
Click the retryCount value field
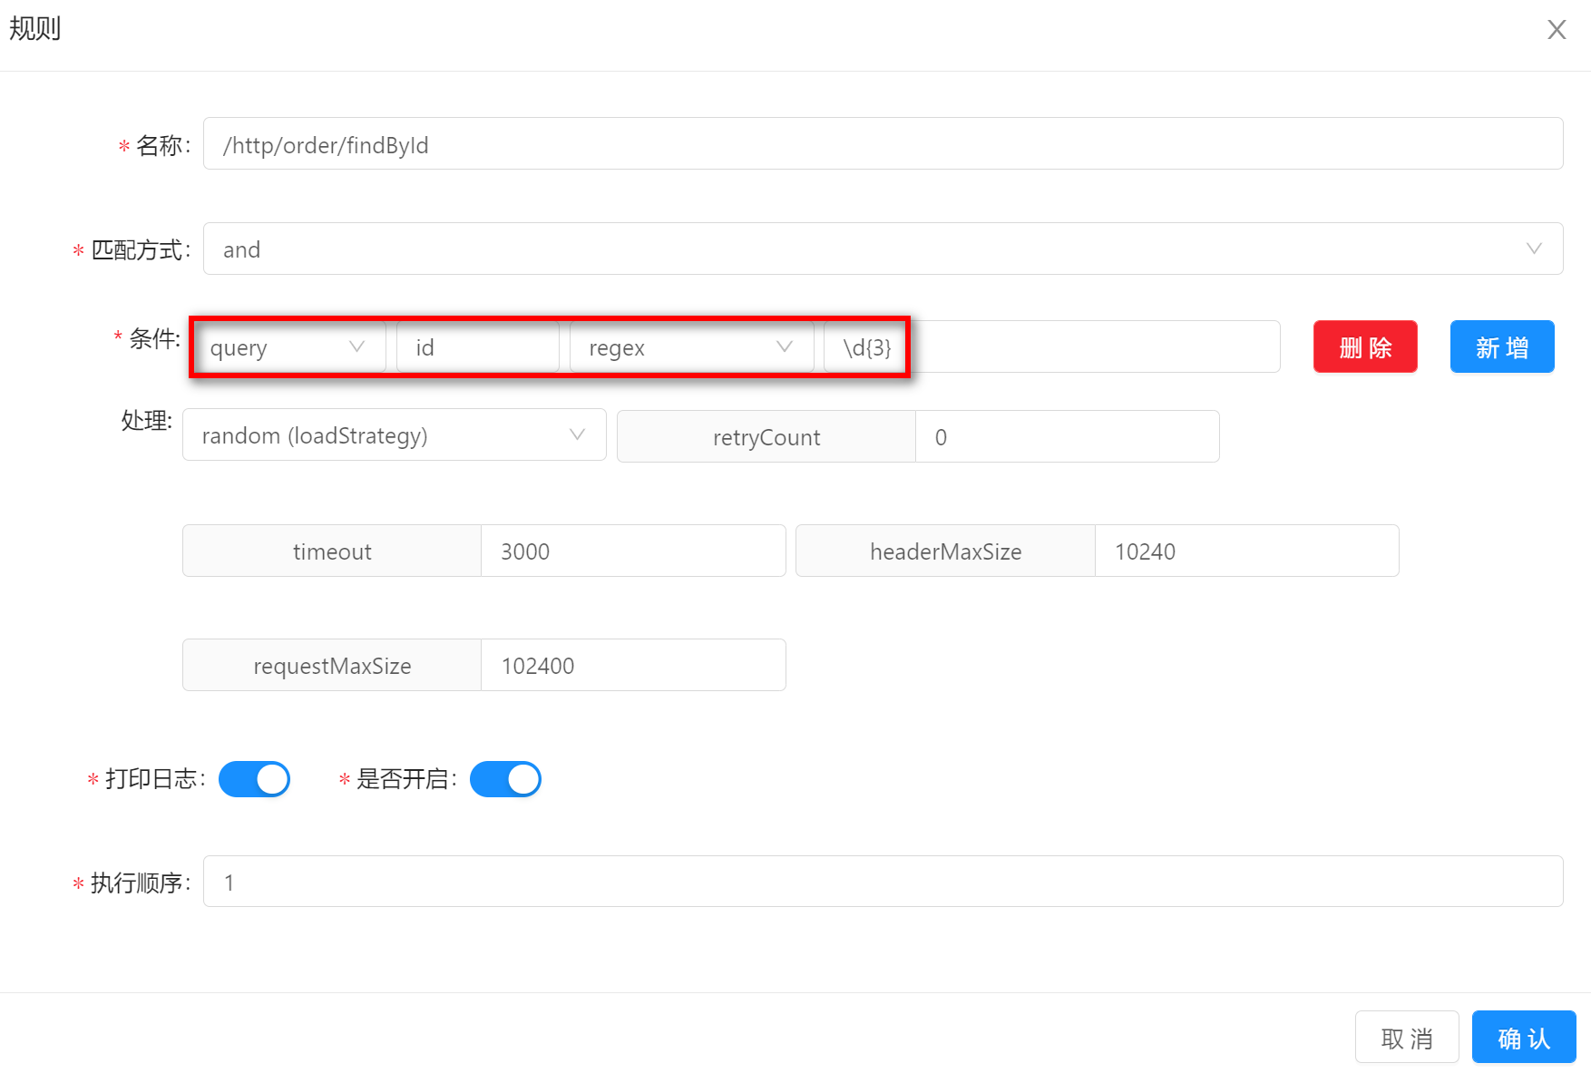[1066, 437]
